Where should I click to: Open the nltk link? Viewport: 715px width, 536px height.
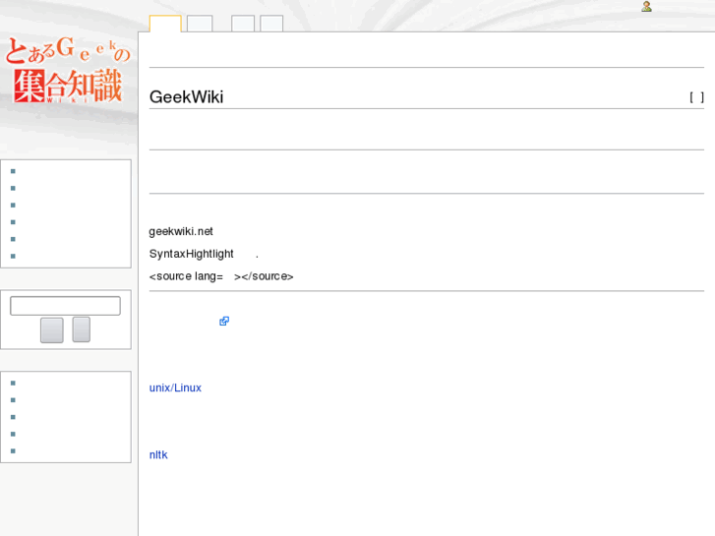(x=158, y=454)
